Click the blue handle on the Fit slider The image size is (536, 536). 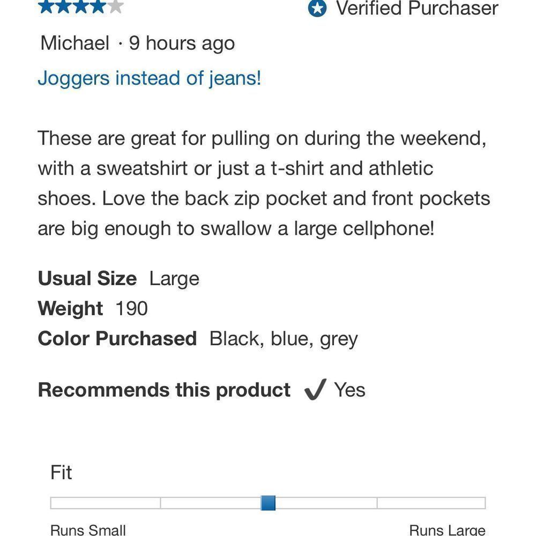click(269, 503)
